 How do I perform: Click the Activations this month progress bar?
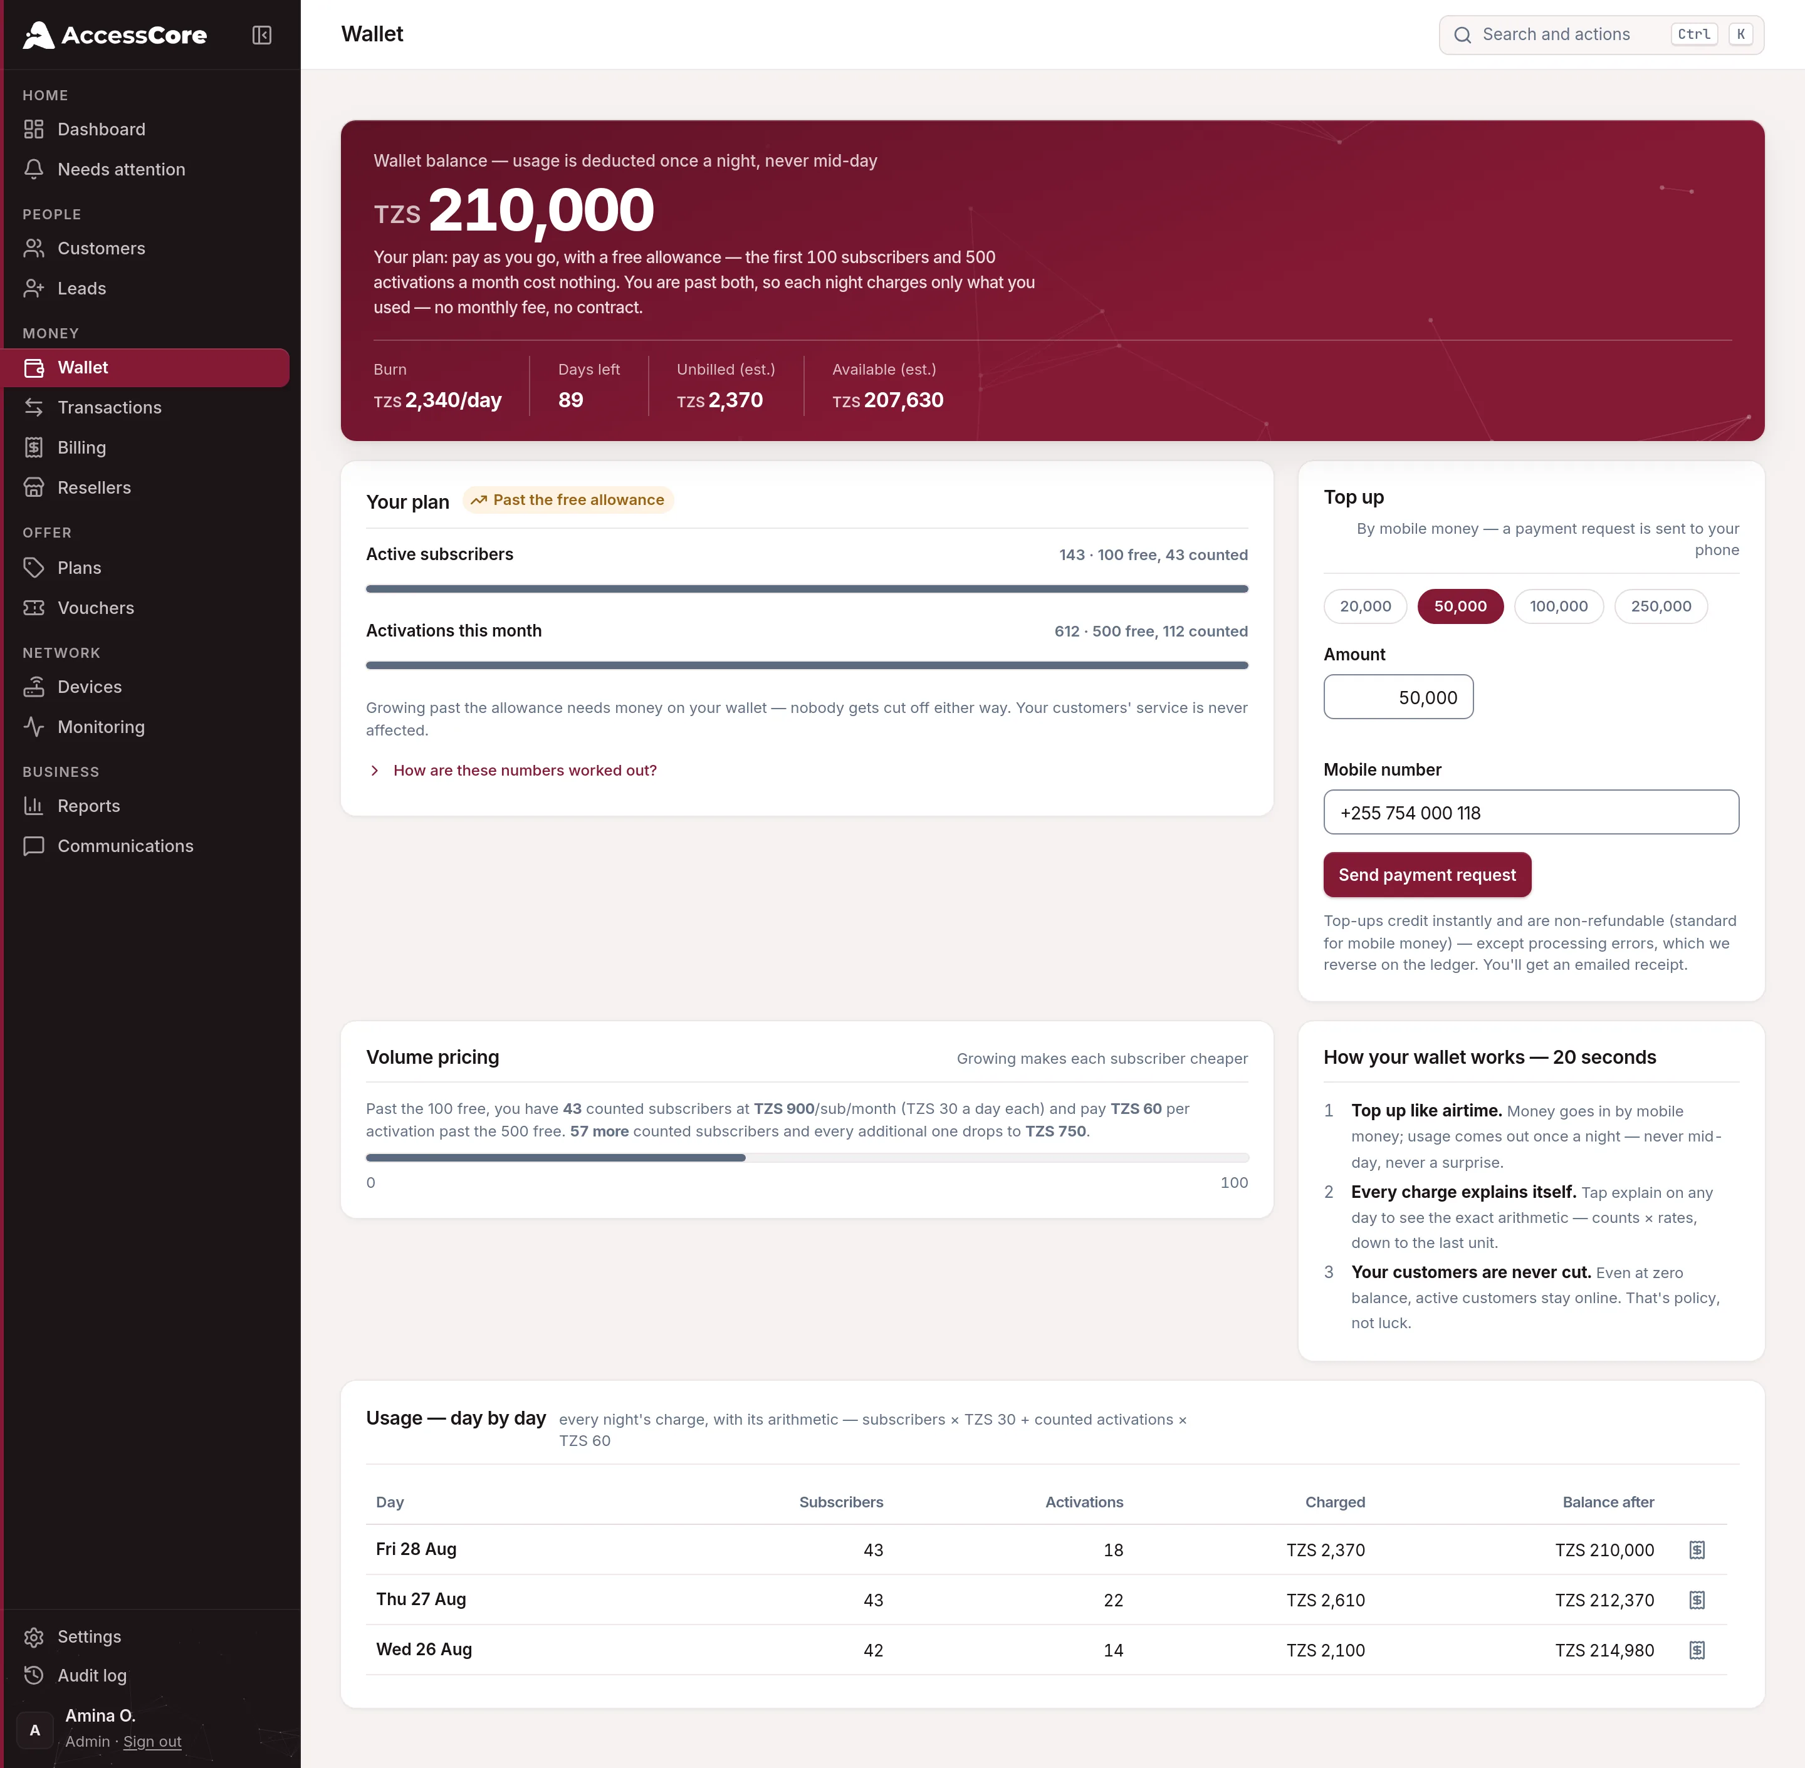pos(807,665)
